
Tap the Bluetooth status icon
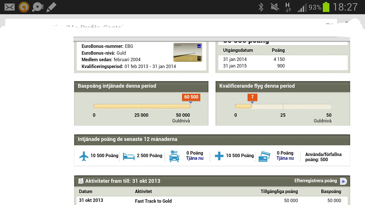click(x=261, y=7)
